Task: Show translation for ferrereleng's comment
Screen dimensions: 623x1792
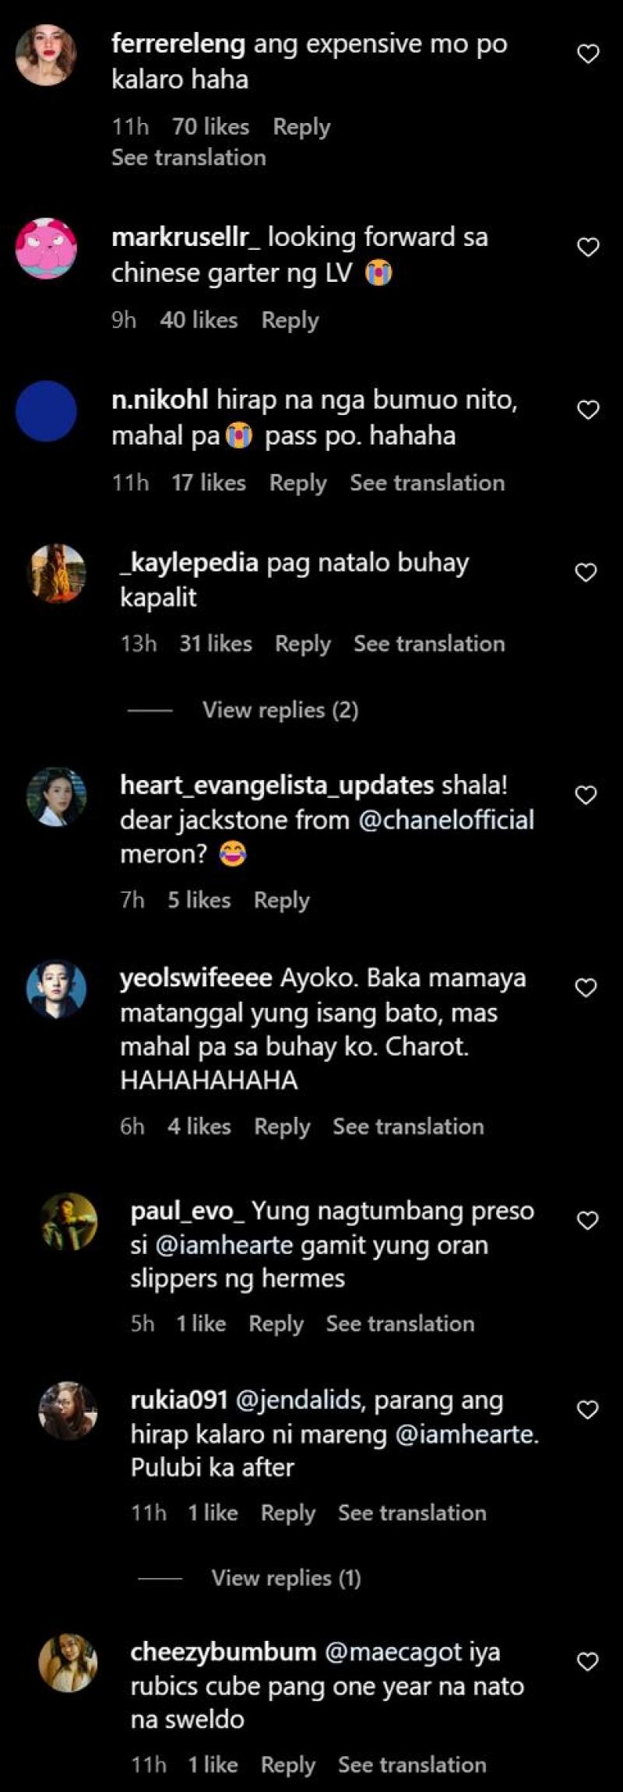Action: tap(188, 157)
